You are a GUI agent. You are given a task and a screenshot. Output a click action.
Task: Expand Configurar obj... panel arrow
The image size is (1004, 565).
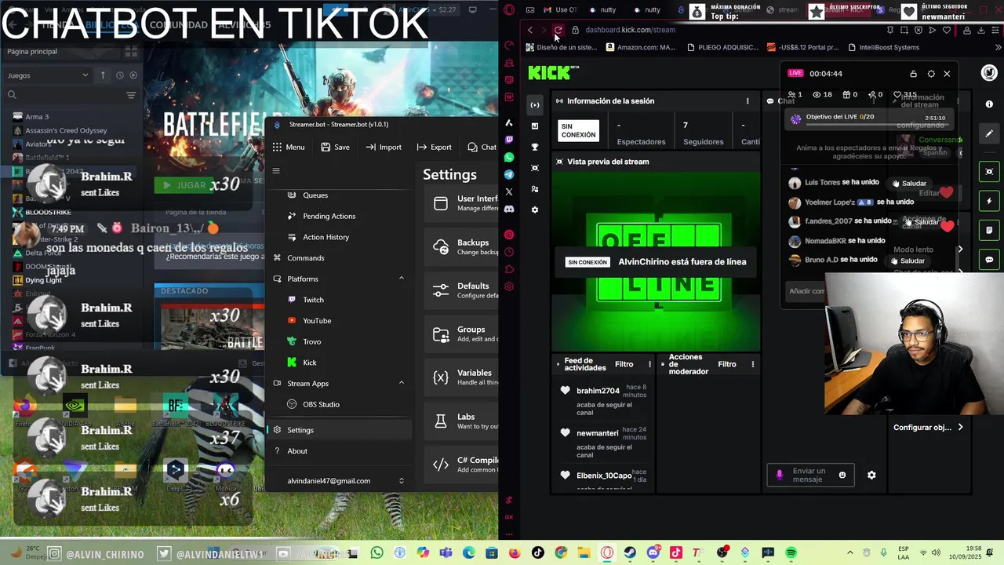960,428
